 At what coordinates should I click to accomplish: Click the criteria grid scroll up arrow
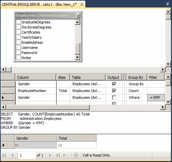pyautogui.click(x=168, y=77)
